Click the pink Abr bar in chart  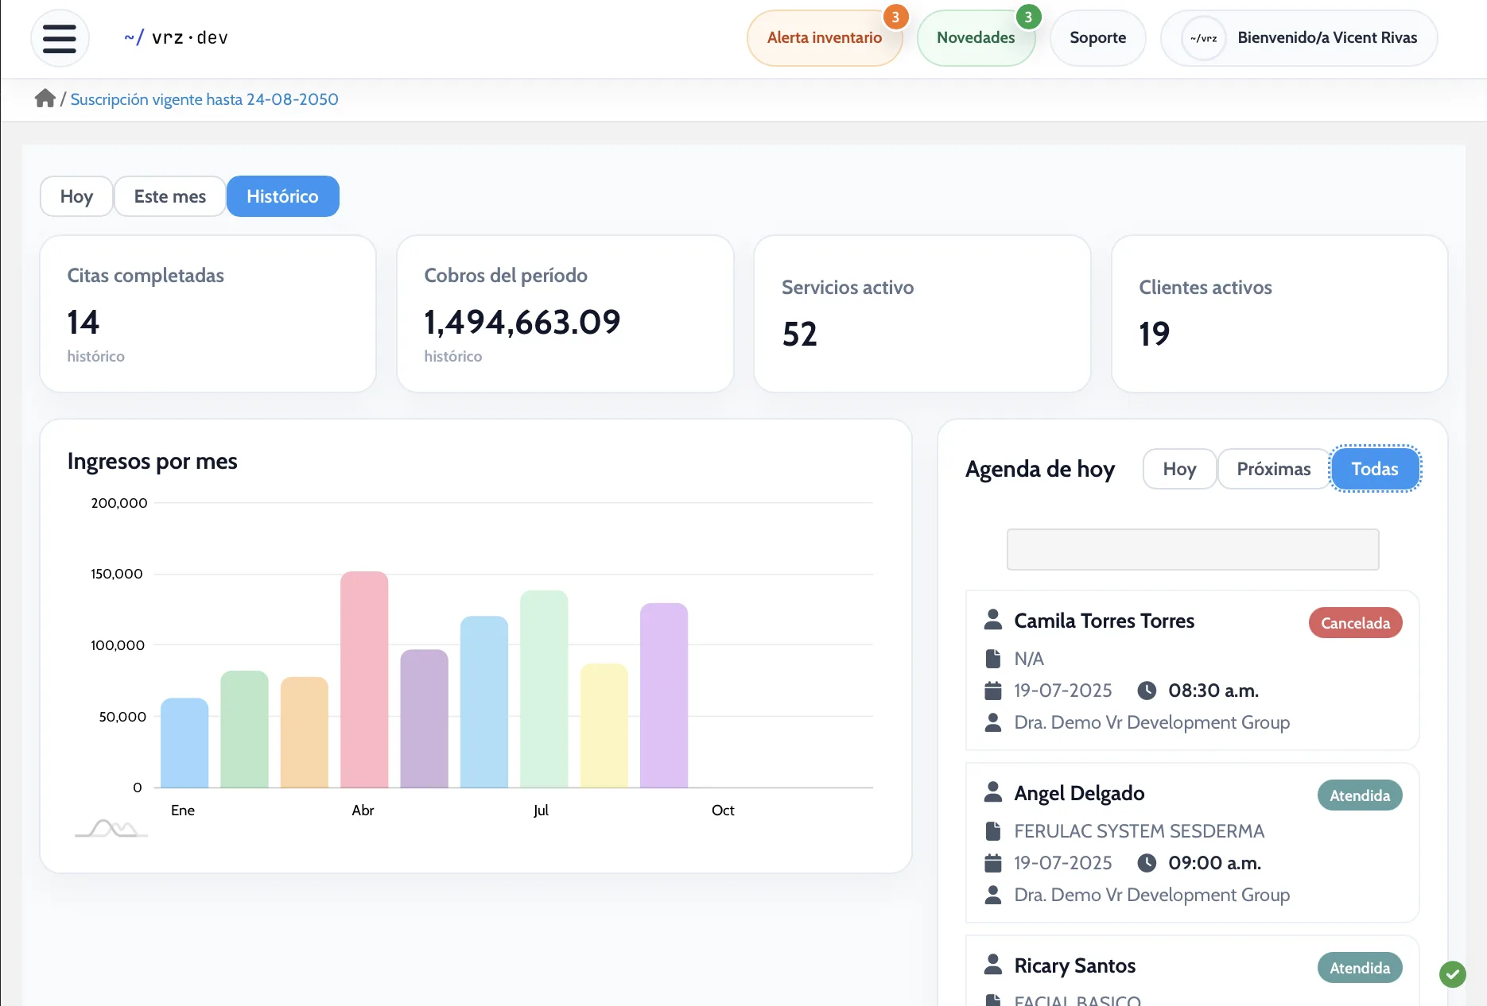coord(364,679)
